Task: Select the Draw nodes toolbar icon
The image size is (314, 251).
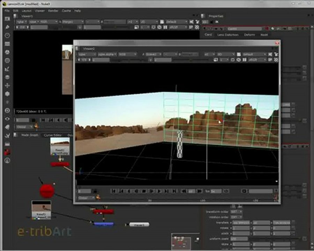Action: coord(7,27)
